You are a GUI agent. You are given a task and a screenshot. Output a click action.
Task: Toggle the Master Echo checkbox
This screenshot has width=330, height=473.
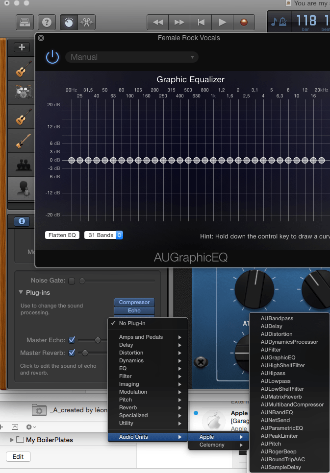[72, 340]
